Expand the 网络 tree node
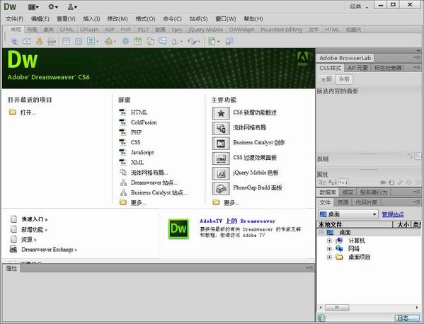424x324 pixels. [x=329, y=248]
